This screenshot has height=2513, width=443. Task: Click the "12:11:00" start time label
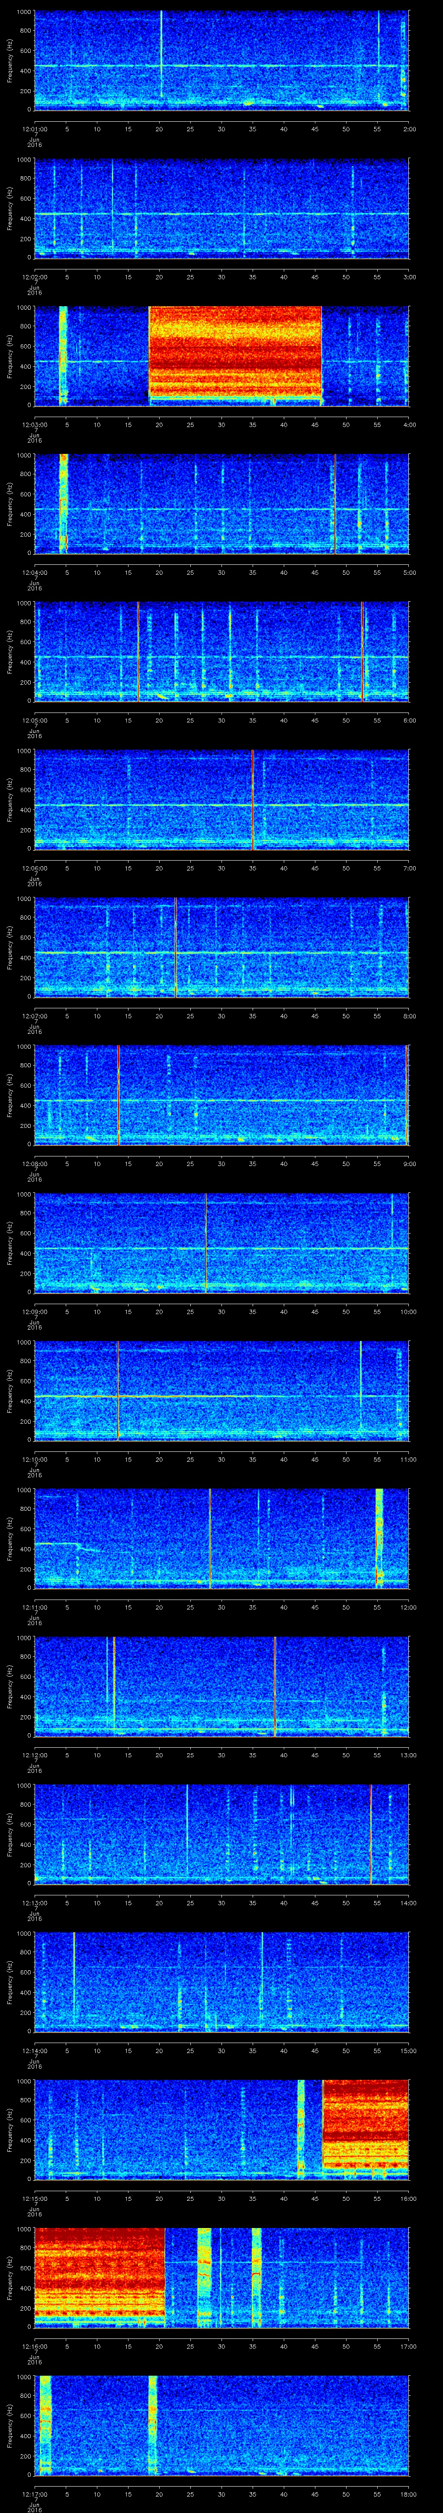(x=35, y=1607)
